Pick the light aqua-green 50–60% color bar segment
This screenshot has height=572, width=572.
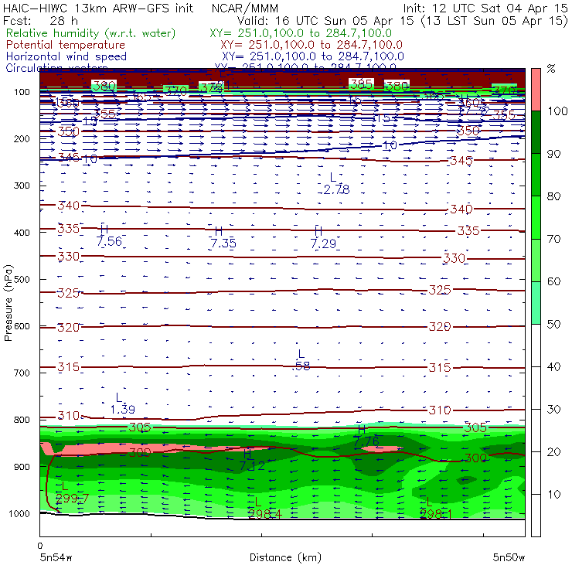point(536,303)
